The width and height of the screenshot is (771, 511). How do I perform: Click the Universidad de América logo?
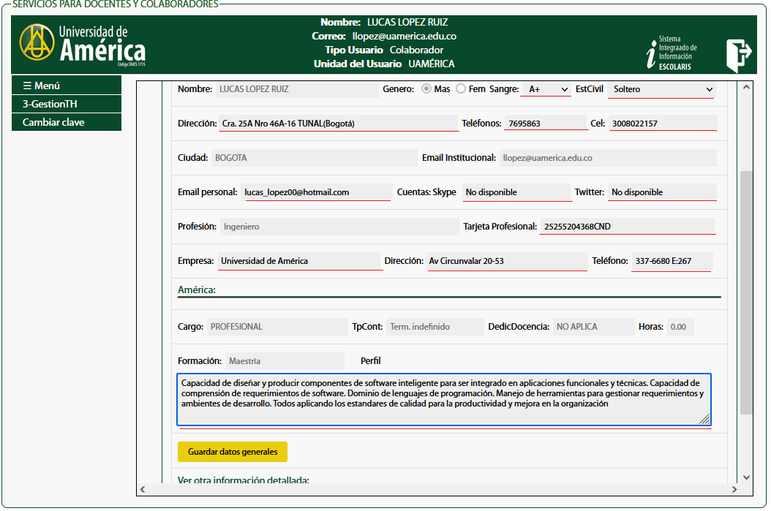[x=83, y=45]
